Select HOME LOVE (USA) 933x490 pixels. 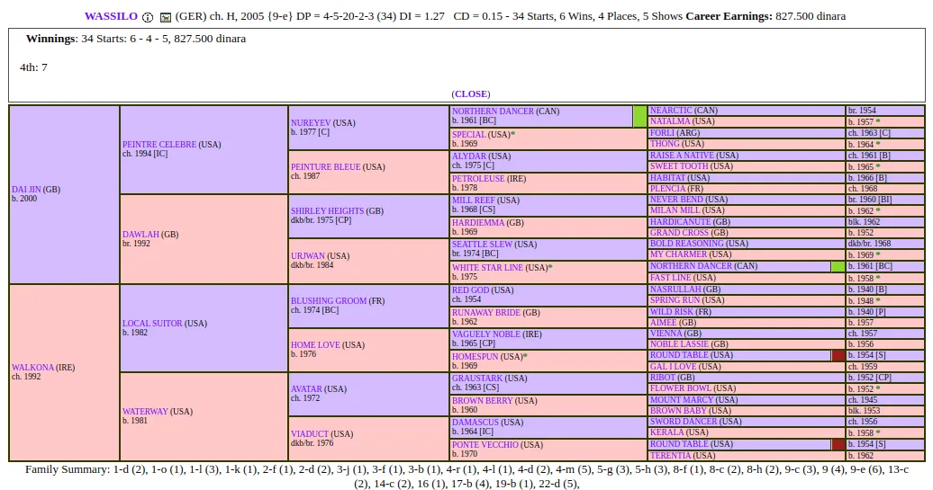pyautogui.click(x=315, y=345)
